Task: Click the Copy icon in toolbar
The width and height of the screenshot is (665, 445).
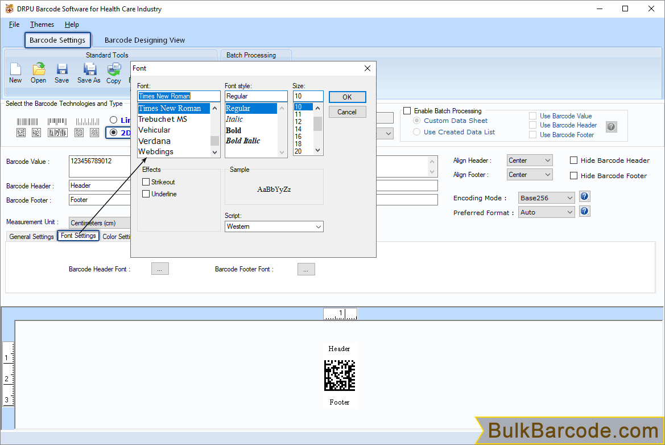Action: [x=114, y=69]
